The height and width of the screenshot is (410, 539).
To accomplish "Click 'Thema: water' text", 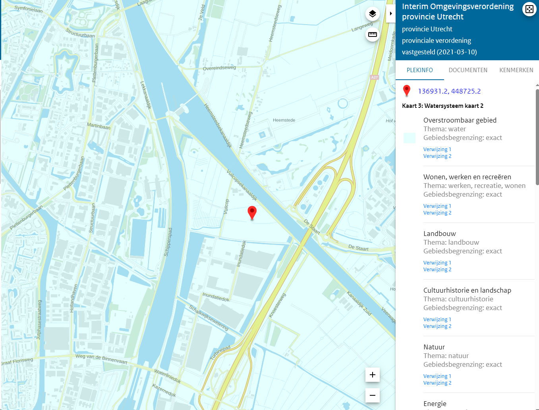I will click(x=444, y=129).
